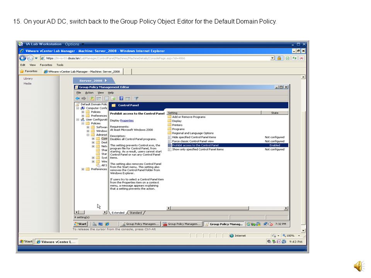The height and width of the screenshot is (278, 371).
Task: Open the Tools menu in Internet Explorer
Action: point(60,65)
